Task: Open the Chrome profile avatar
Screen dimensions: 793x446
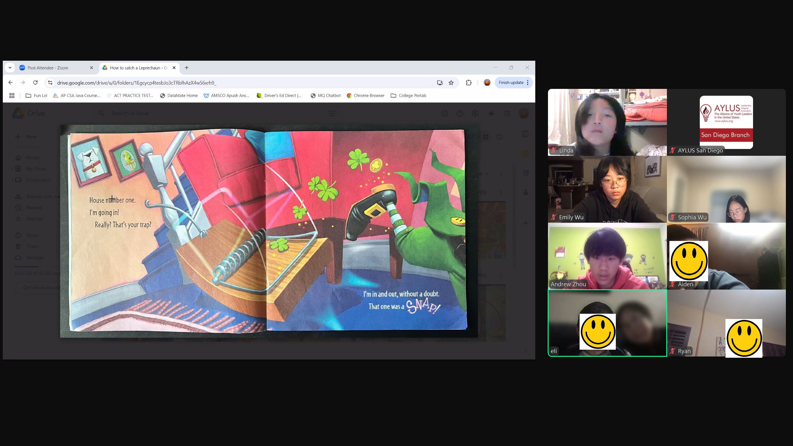Action: (487, 83)
